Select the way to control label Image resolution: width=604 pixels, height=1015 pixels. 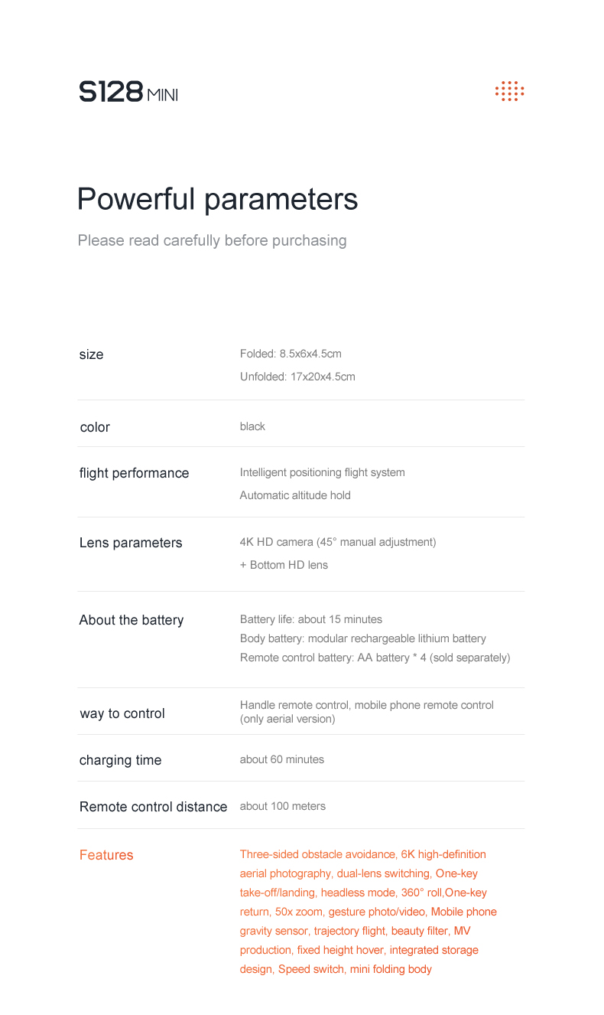(122, 713)
